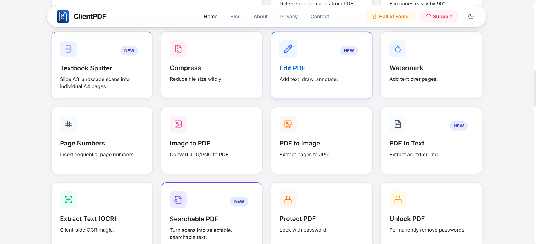Screen dimensions: 537x244
Task: Click 'Extract as .txt or .md' text
Action: [x=413, y=155]
